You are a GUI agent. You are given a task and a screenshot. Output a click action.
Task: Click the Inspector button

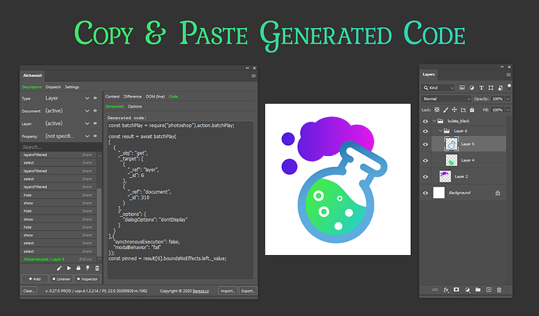click(87, 279)
